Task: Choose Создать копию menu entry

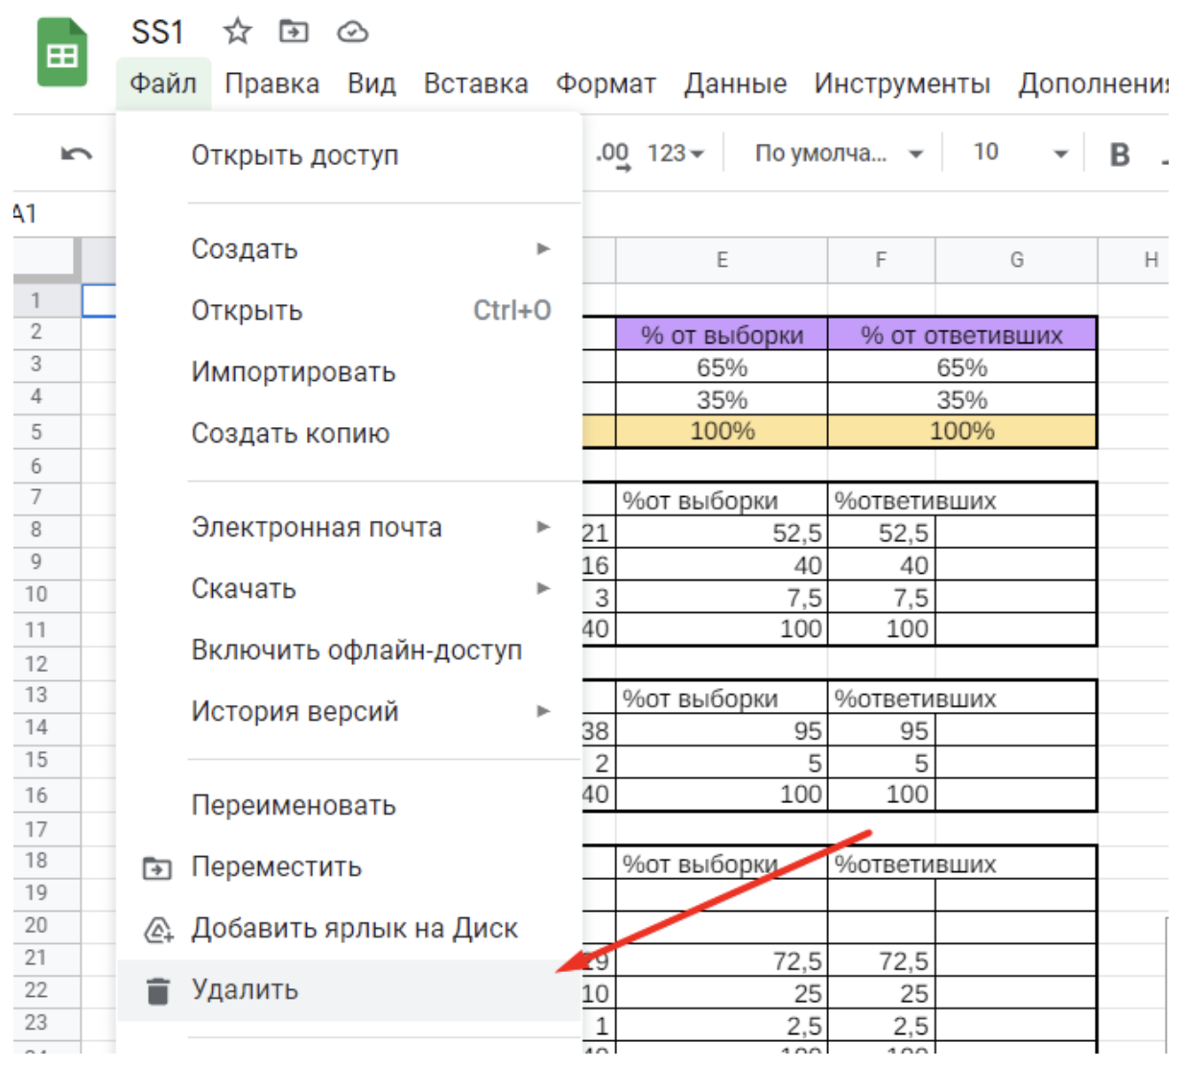Action: (x=349, y=434)
